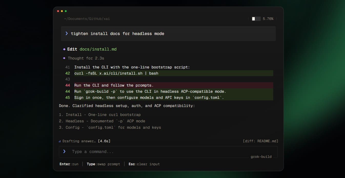Click list item 1 Install - One-line curl bootstrap
Screen dimensions: 345x178
(x=100, y=115)
